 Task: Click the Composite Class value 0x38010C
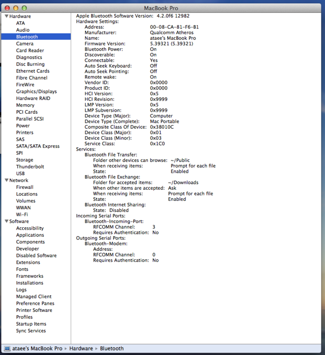pyautogui.click(x=162, y=127)
